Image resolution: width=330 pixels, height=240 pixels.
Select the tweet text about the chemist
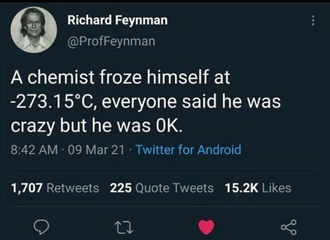(145, 102)
